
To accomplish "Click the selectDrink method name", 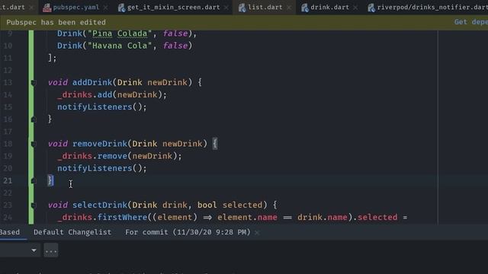I will 100,205.
